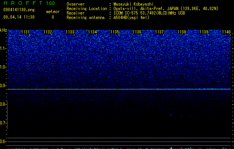Click the bright carrier signal line

[x=119, y=89]
